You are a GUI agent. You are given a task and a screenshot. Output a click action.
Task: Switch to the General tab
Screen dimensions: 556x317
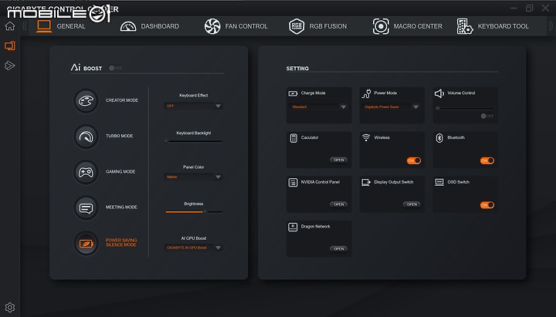(x=61, y=26)
